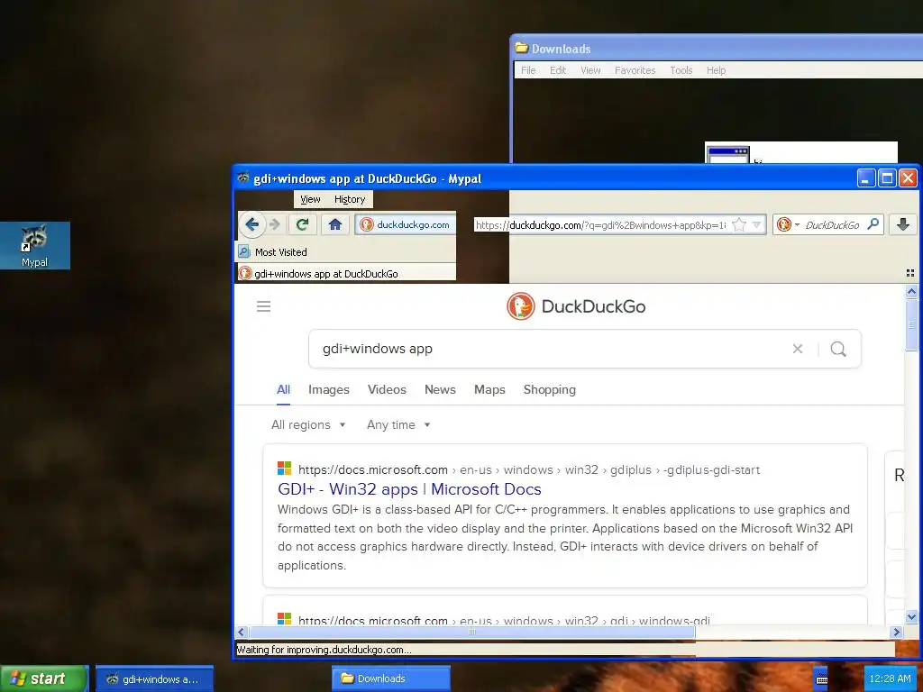Click the Mypal raccoon title bar icon
This screenshot has width=923, height=692.
point(243,178)
